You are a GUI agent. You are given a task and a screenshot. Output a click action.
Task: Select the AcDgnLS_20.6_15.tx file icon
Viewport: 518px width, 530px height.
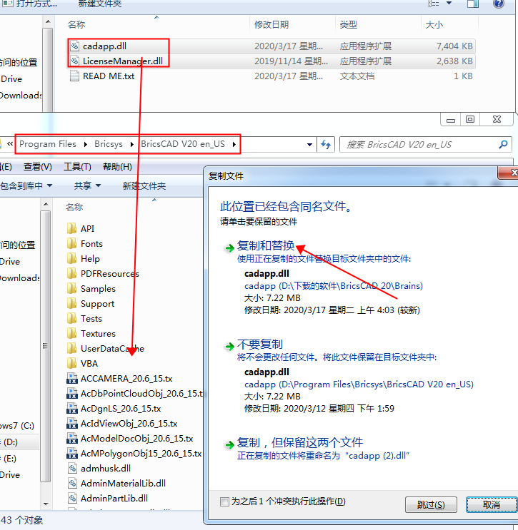(x=71, y=408)
